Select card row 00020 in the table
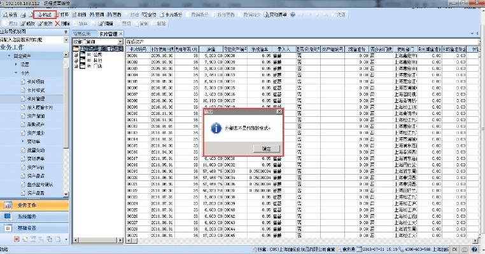This screenshot has height=254, width=485. coord(302,177)
